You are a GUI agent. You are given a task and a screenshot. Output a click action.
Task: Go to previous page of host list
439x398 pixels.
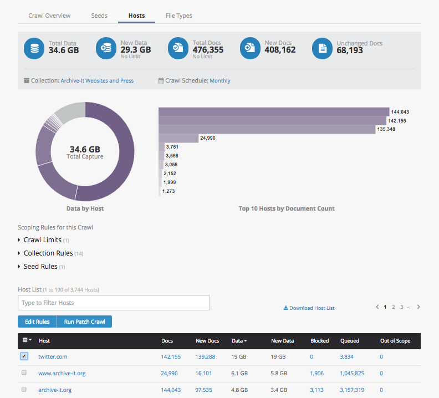(x=377, y=307)
